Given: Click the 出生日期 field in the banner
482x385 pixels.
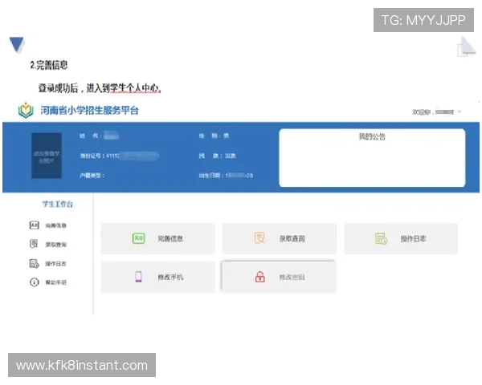Looking at the screenshot, I should [x=226, y=176].
